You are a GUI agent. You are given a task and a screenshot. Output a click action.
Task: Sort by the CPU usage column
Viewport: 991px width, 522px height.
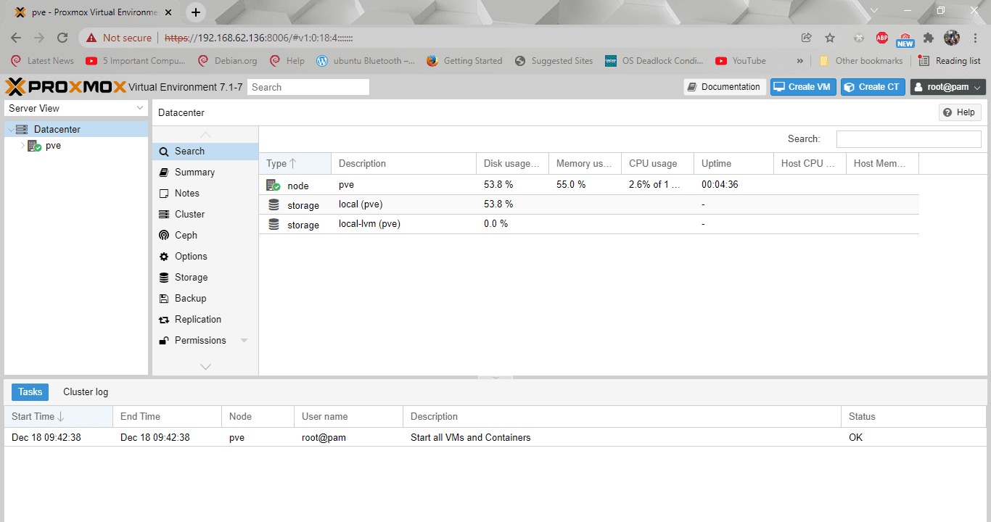[658, 163]
